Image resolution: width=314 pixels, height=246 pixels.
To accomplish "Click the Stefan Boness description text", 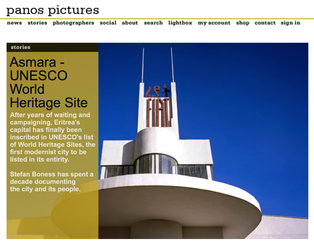I will pos(51,182).
